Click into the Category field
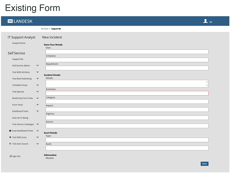Image resolution: width=231 pixels, height=175 pixels. coord(127,101)
